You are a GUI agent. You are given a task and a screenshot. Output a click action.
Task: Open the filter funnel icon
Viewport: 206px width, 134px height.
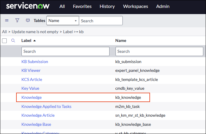pos(17,21)
